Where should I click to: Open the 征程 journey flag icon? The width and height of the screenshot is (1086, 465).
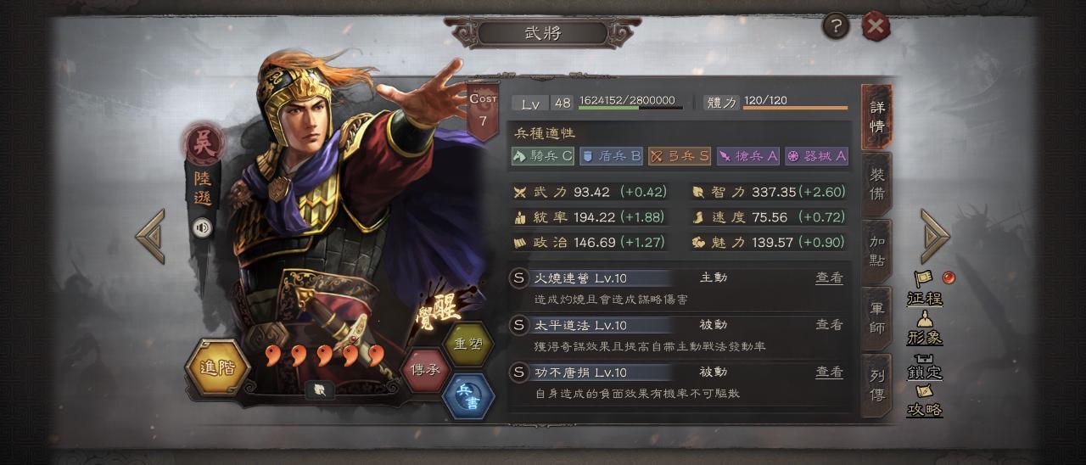coord(925,289)
